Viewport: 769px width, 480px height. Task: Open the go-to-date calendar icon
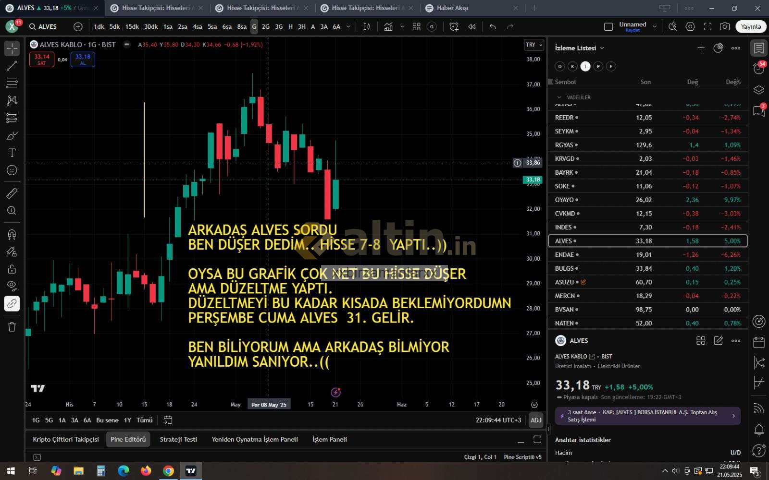[x=168, y=420]
